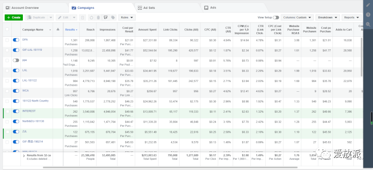Click the Account Overview tab icon

[x=8, y=7]
